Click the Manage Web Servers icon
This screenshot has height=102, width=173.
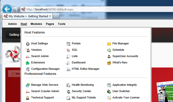pos(28,85)
